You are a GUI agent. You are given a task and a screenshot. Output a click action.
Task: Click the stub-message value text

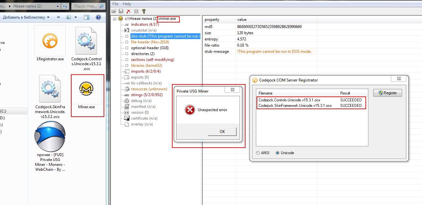[x=274, y=51]
